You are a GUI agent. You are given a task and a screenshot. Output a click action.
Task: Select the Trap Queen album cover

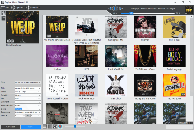tap(86, 114)
